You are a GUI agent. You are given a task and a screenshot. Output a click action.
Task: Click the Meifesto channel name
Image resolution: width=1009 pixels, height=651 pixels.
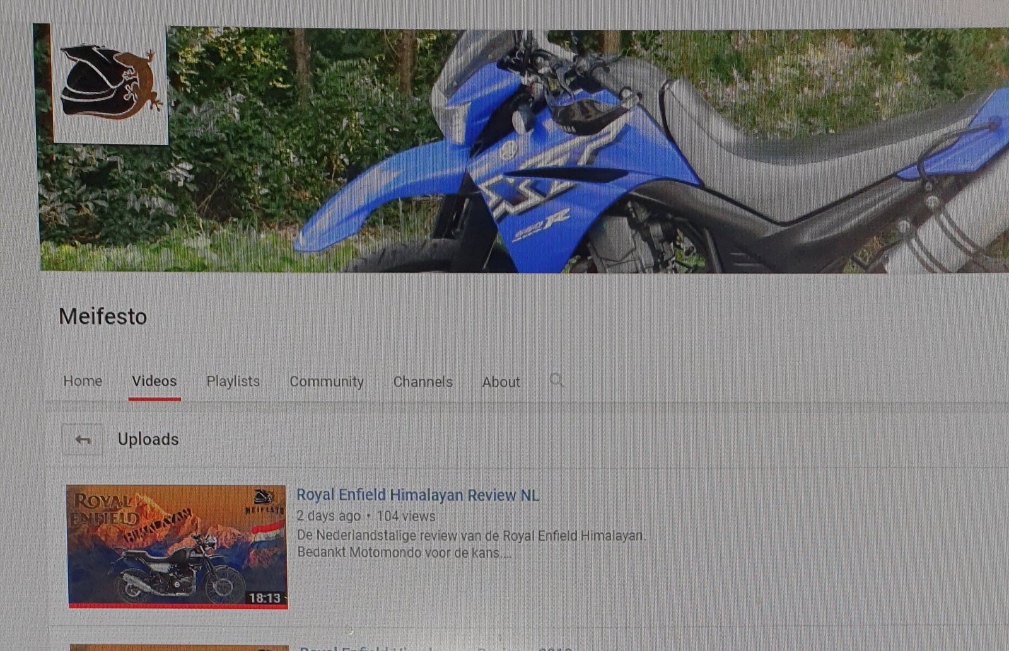pyautogui.click(x=103, y=316)
